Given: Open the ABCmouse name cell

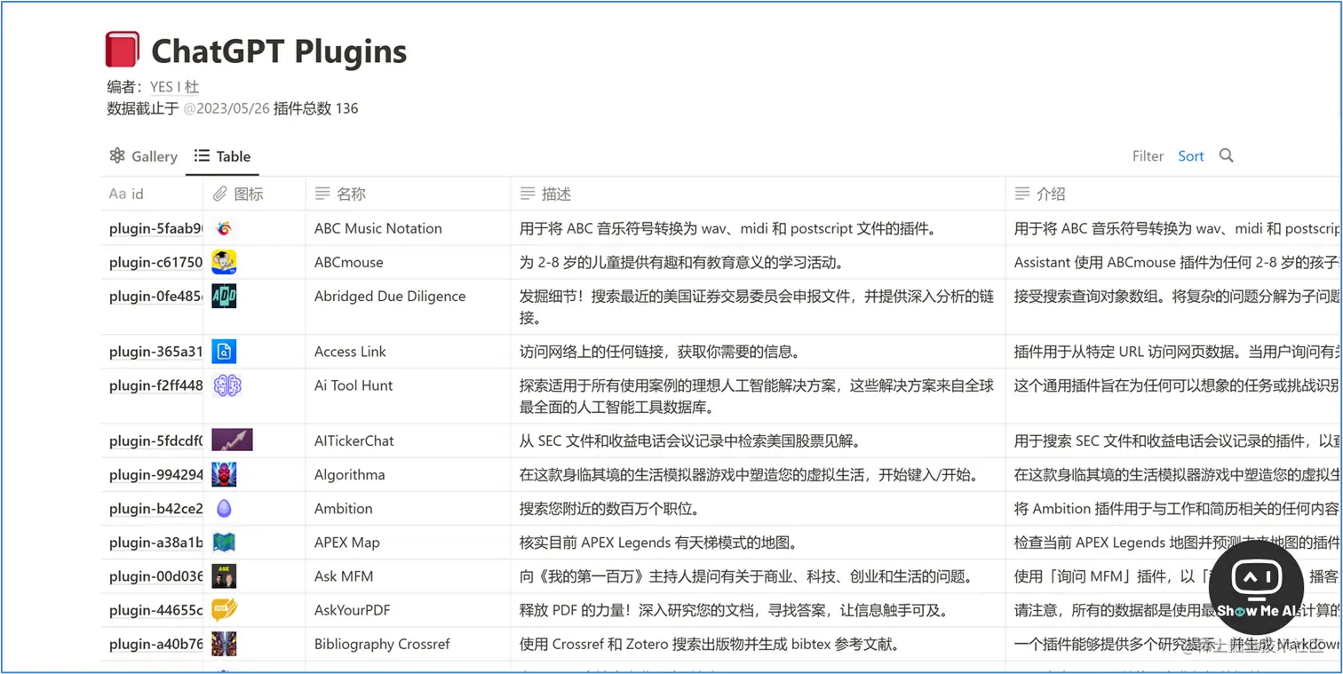Looking at the screenshot, I should coord(408,262).
